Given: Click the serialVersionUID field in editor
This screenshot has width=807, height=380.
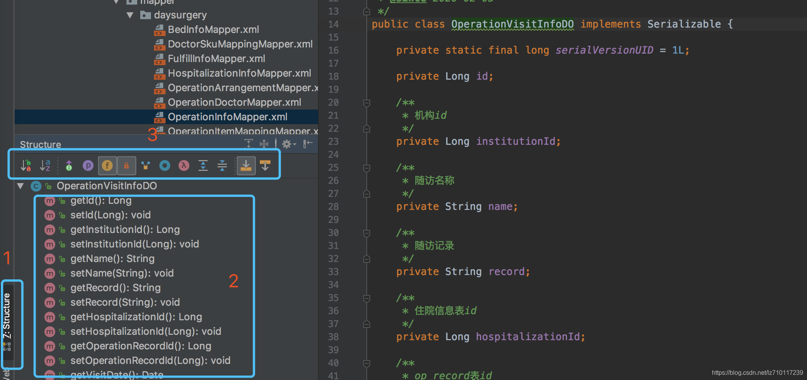Looking at the screenshot, I should click(604, 50).
